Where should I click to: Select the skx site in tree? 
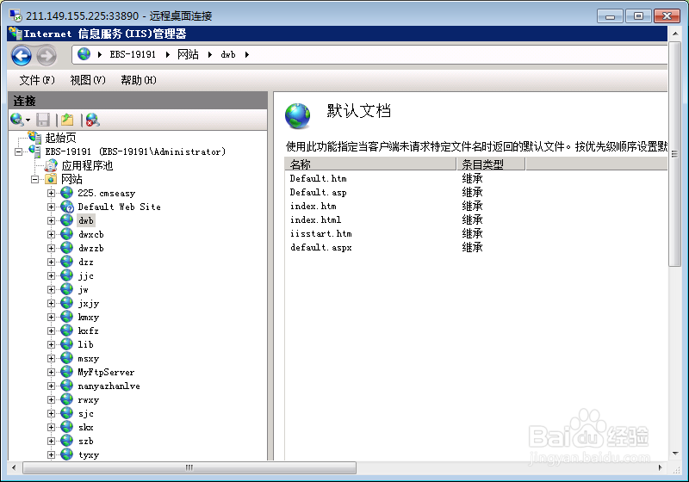coord(85,427)
